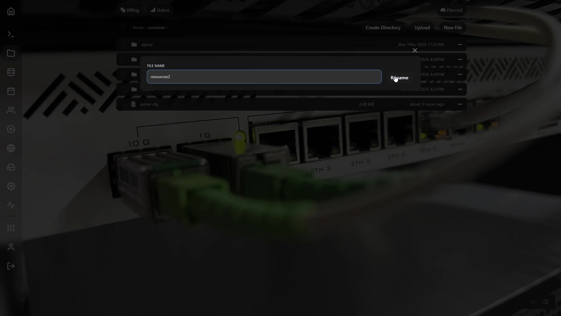Click 'Mar 19th, 2026 11:32AM' timestamp
The height and width of the screenshot is (316, 561).
[421, 44]
